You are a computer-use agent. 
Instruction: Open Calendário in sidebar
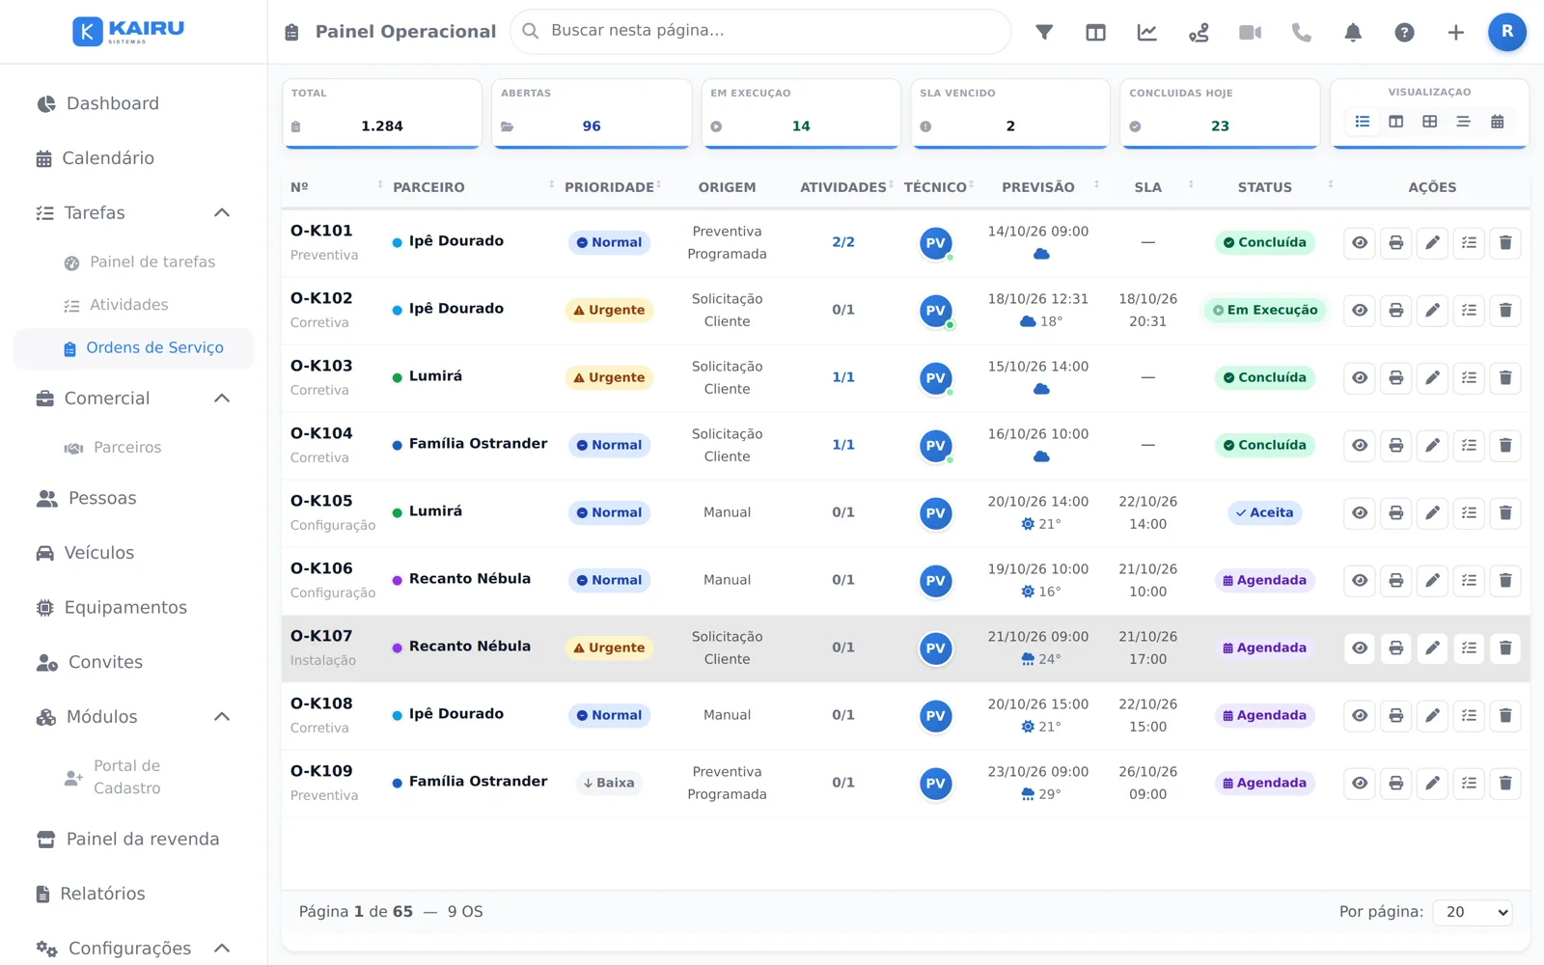96,158
